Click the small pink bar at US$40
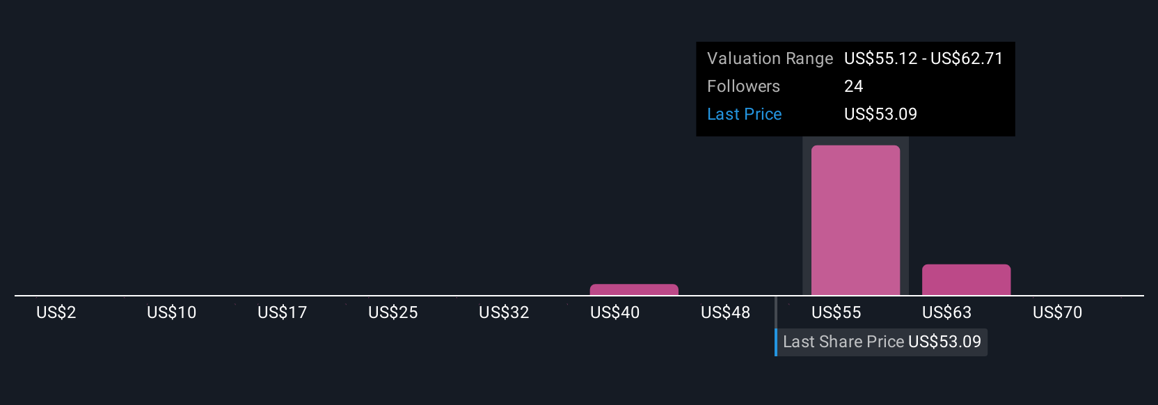Viewport: 1158px width, 405px height. [634, 289]
